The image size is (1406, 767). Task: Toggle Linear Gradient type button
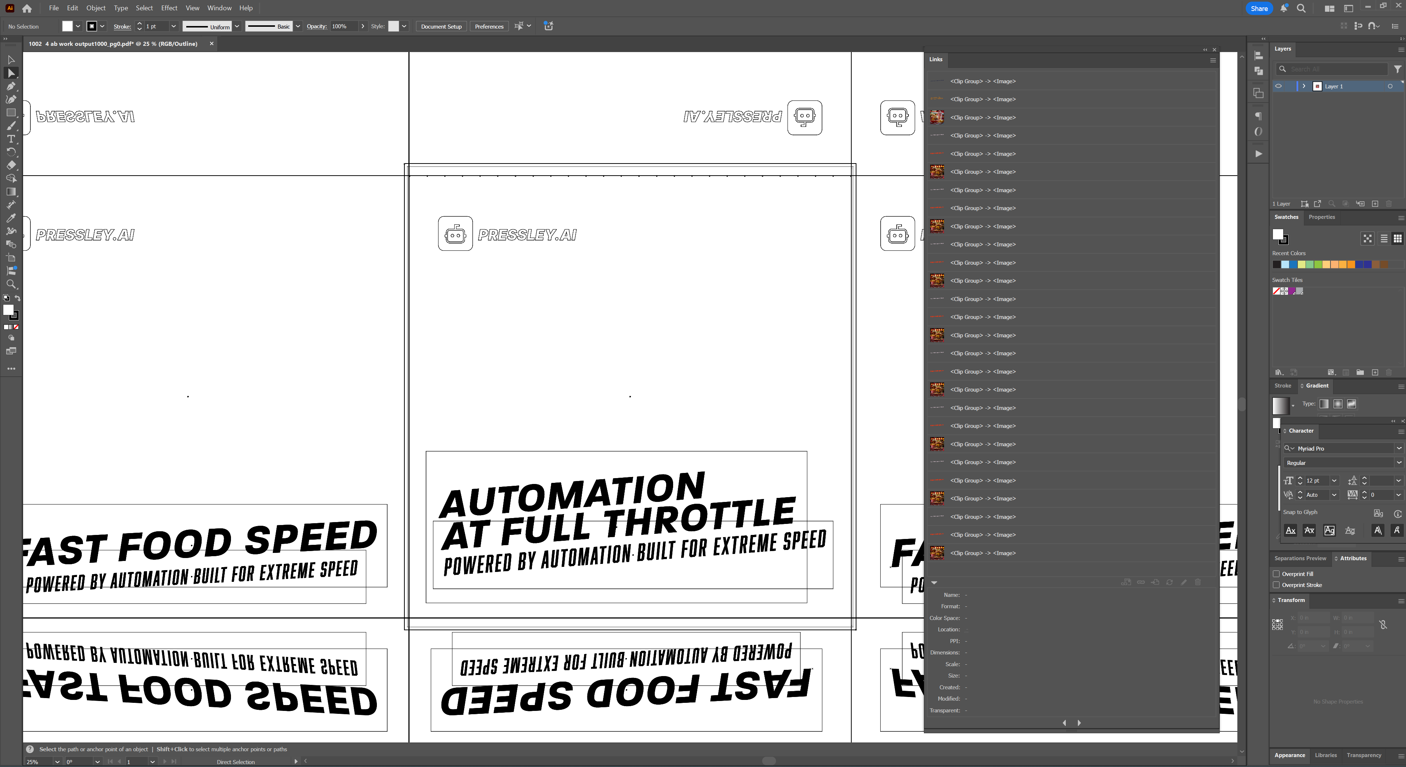(x=1324, y=404)
